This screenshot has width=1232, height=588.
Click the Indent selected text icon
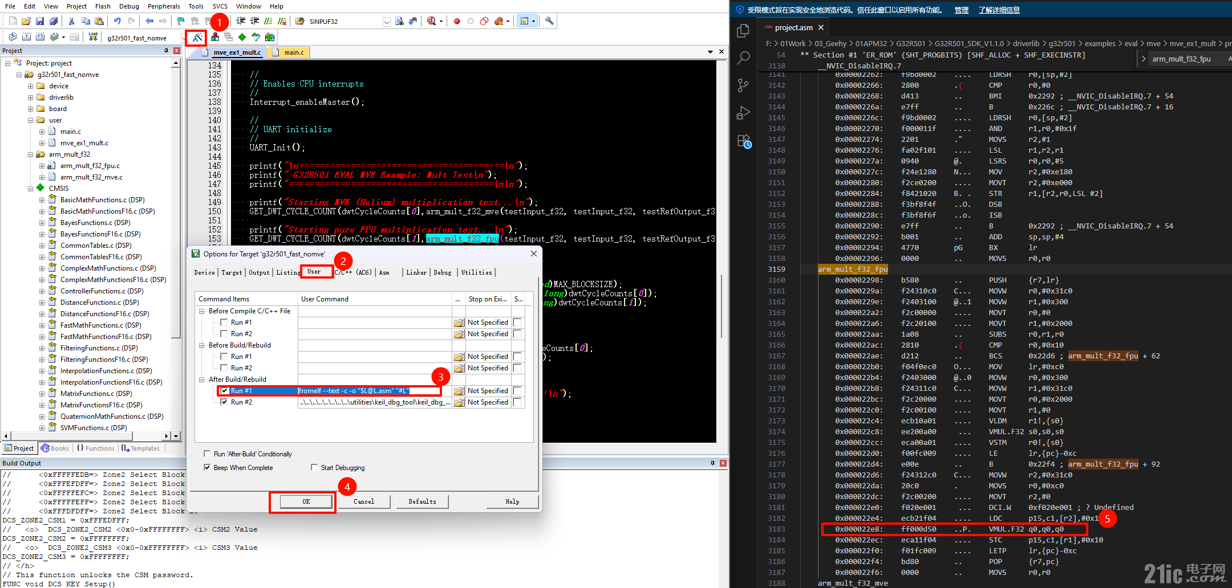pyautogui.click(x=241, y=21)
